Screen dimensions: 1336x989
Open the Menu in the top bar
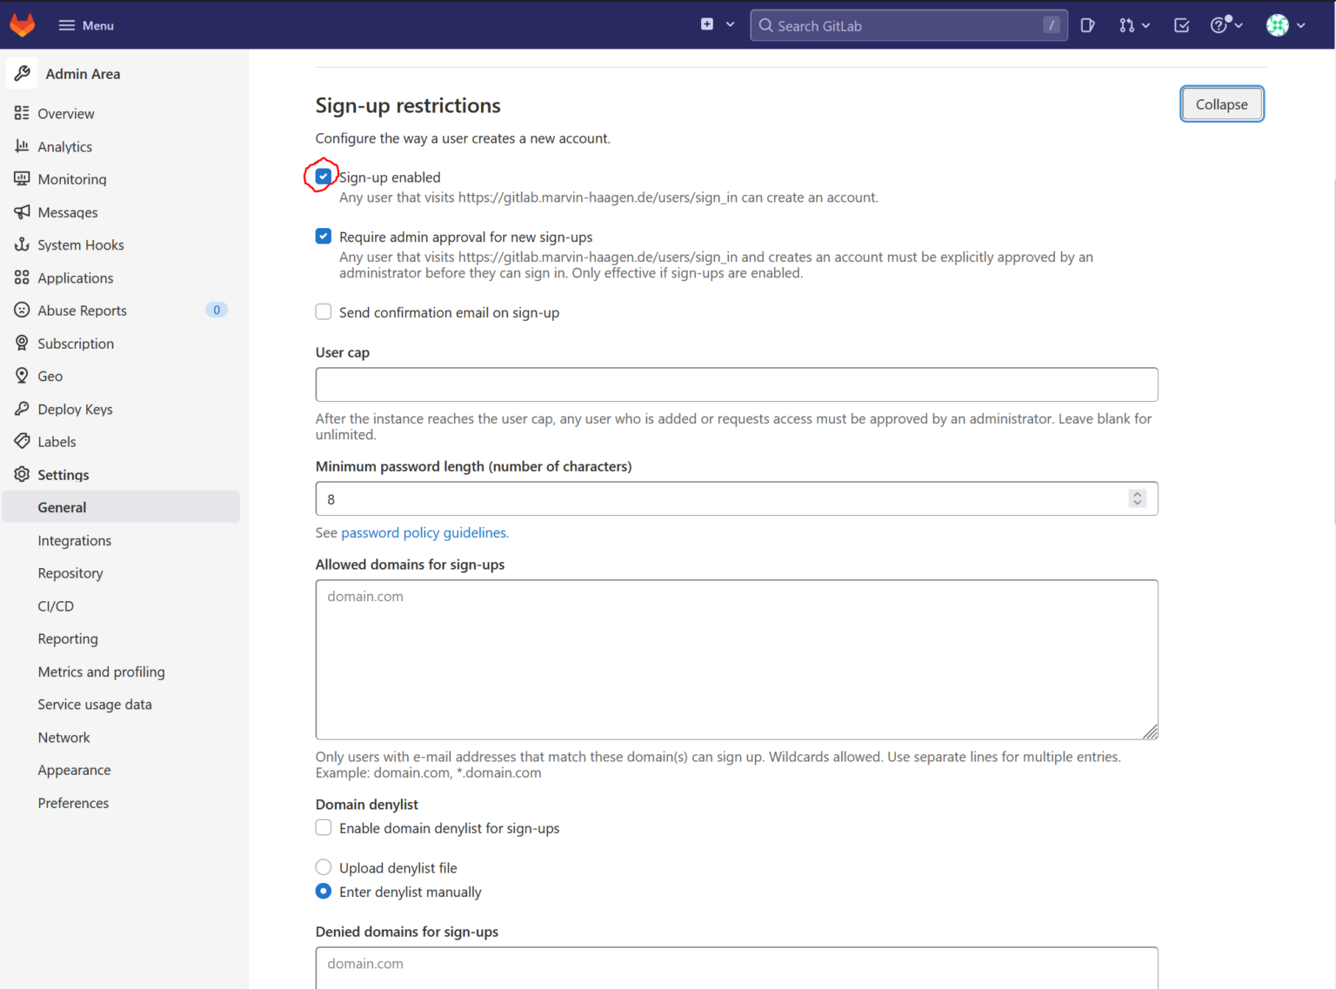point(85,24)
